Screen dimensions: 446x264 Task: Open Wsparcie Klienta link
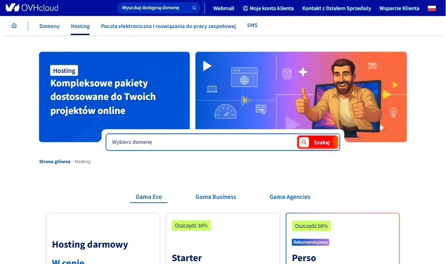[x=399, y=8]
